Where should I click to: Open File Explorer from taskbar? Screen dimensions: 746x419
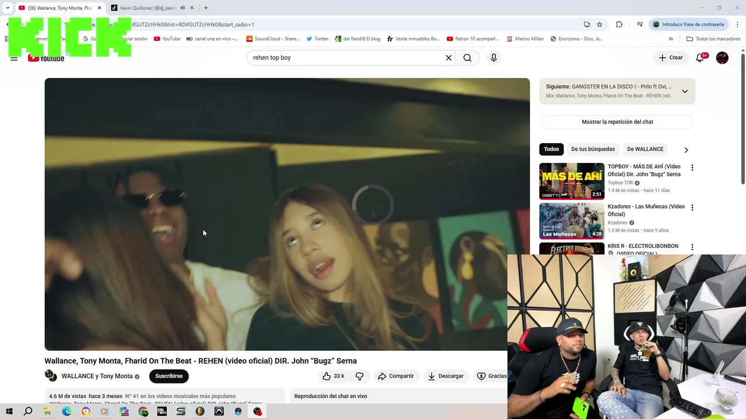[x=47, y=411]
